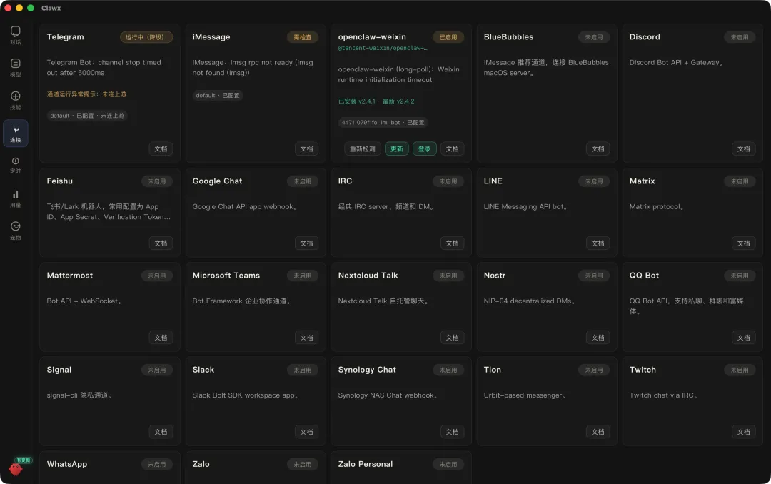Image resolution: width=771 pixels, height=484 pixels.
Task: Select the 连接 connections sidebar icon
Action: point(15,133)
